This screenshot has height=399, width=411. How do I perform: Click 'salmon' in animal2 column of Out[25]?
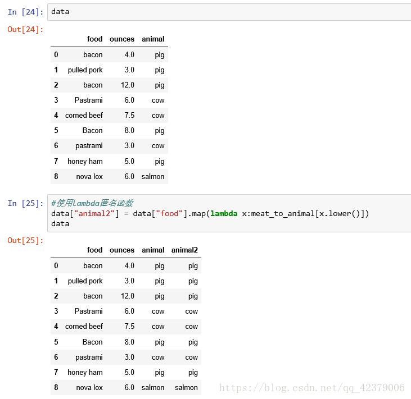click(186, 387)
